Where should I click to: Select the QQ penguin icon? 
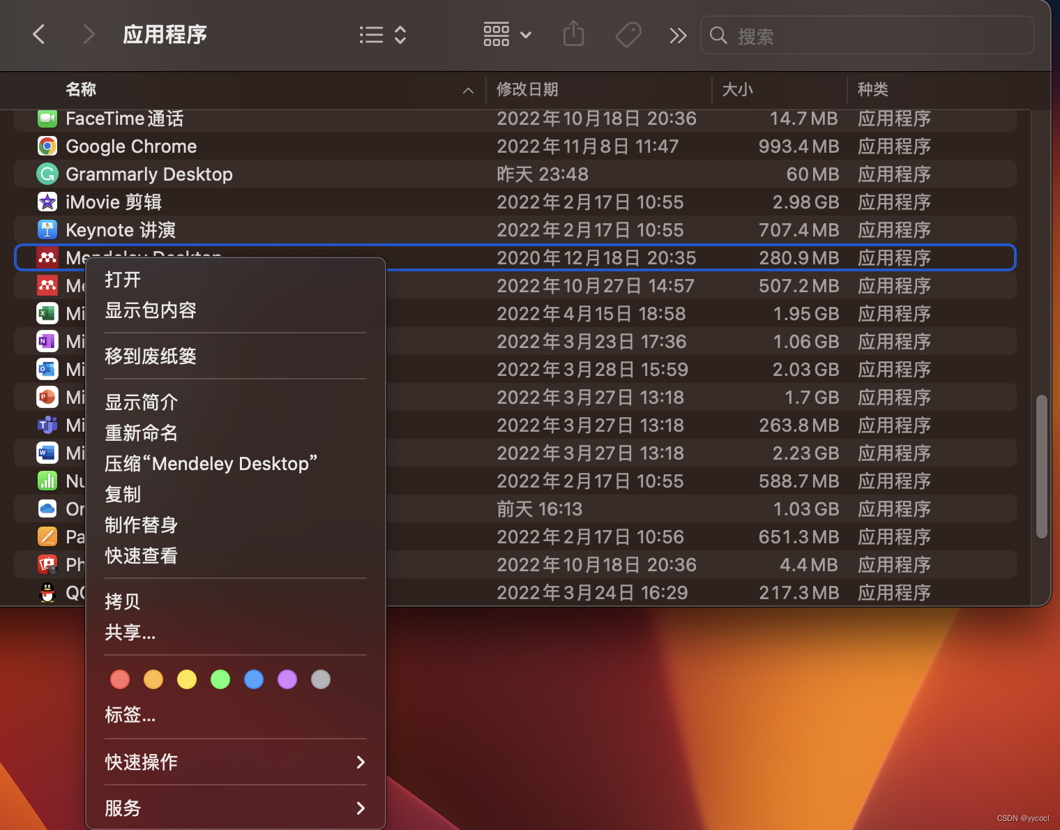coord(47,593)
